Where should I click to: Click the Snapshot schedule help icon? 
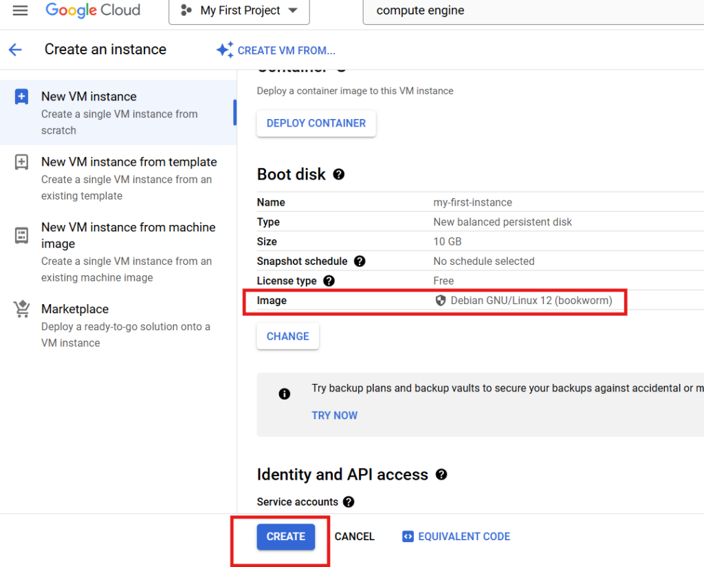tap(360, 261)
